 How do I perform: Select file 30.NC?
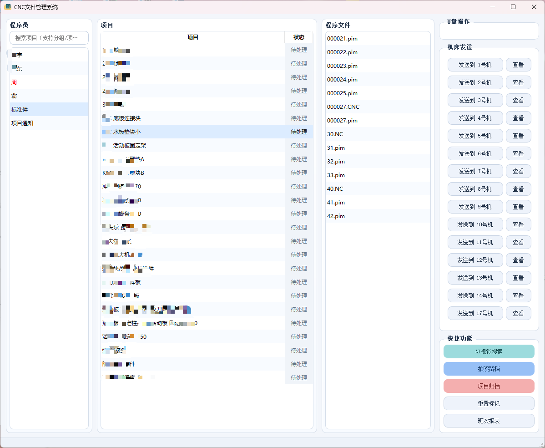(378, 134)
